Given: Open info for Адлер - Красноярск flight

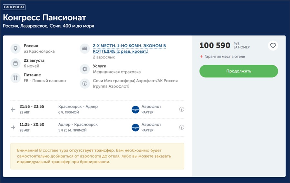Looking at the screenshot, I should pyautogui.click(x=181, y=127).
